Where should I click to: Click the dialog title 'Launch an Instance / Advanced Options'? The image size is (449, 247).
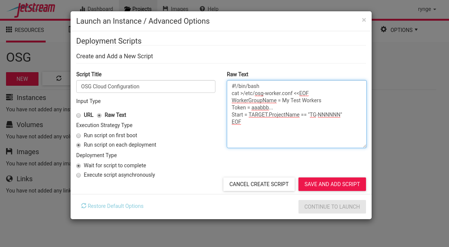click(x=143, y=21)
